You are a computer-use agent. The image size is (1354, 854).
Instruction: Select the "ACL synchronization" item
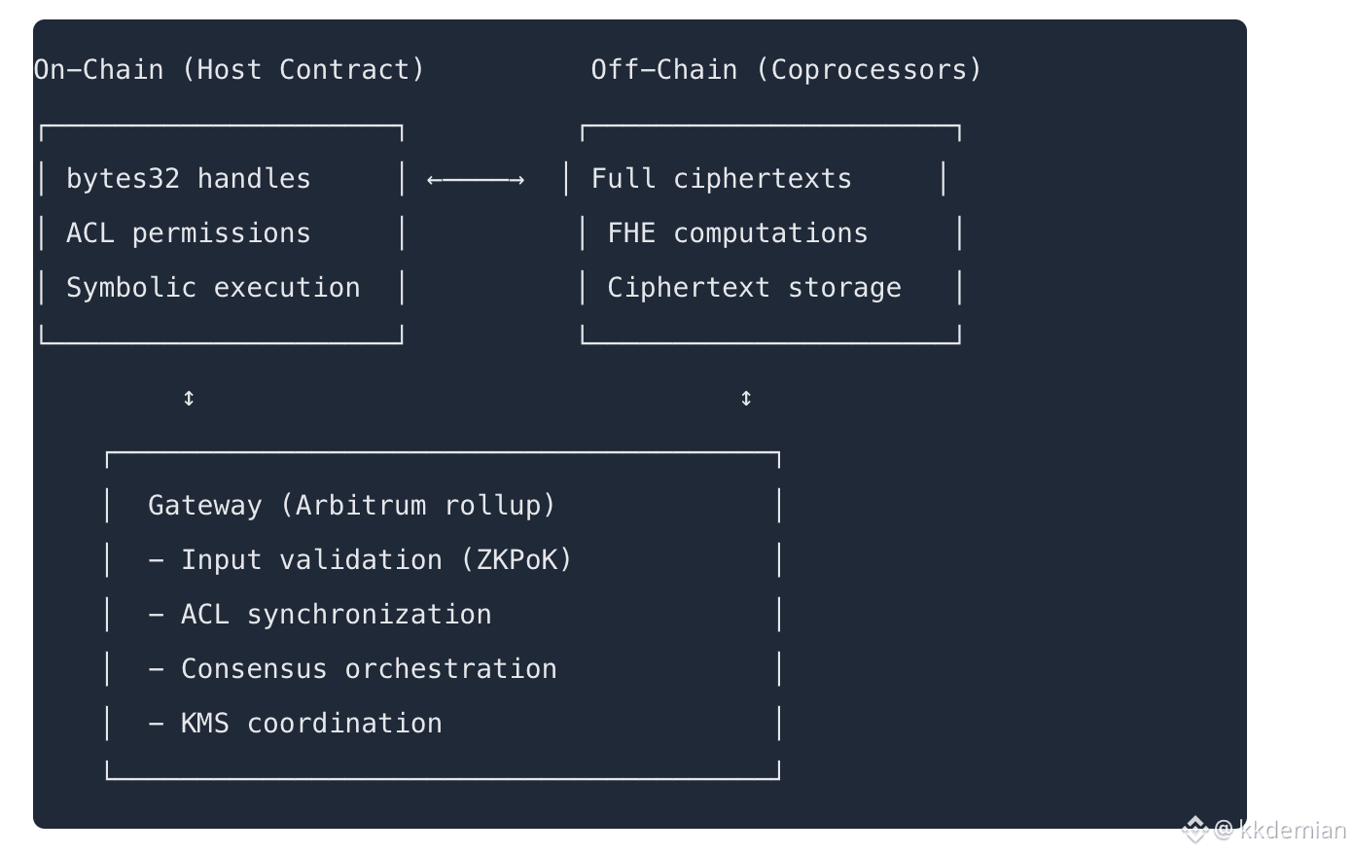(x=336, y=615)
